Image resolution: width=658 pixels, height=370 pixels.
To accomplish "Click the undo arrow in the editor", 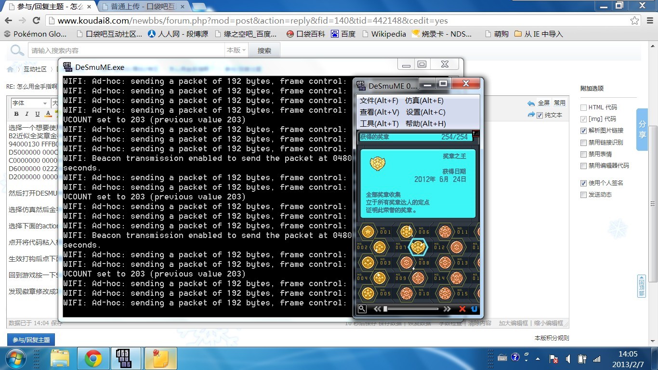I will [x=531, y=103].
